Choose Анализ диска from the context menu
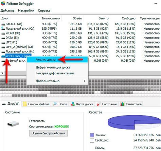Viewport: 161px width, 151px height. (x=57, y=60)
